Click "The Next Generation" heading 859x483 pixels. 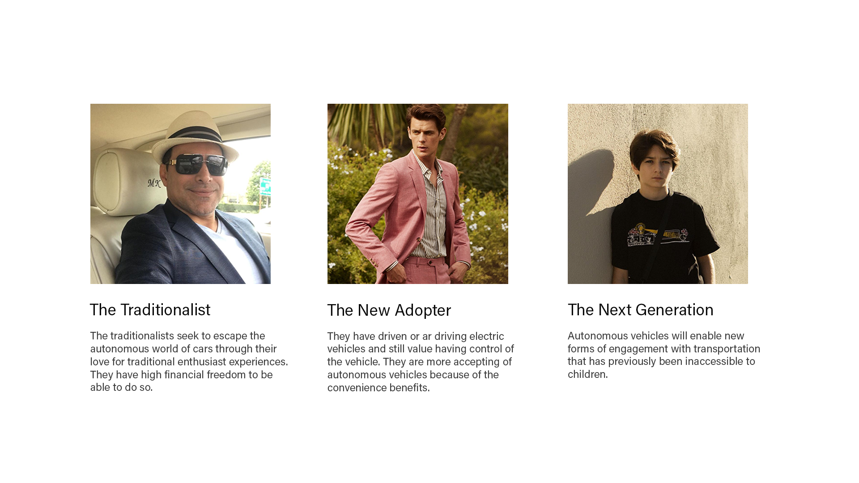coord(641,309)
